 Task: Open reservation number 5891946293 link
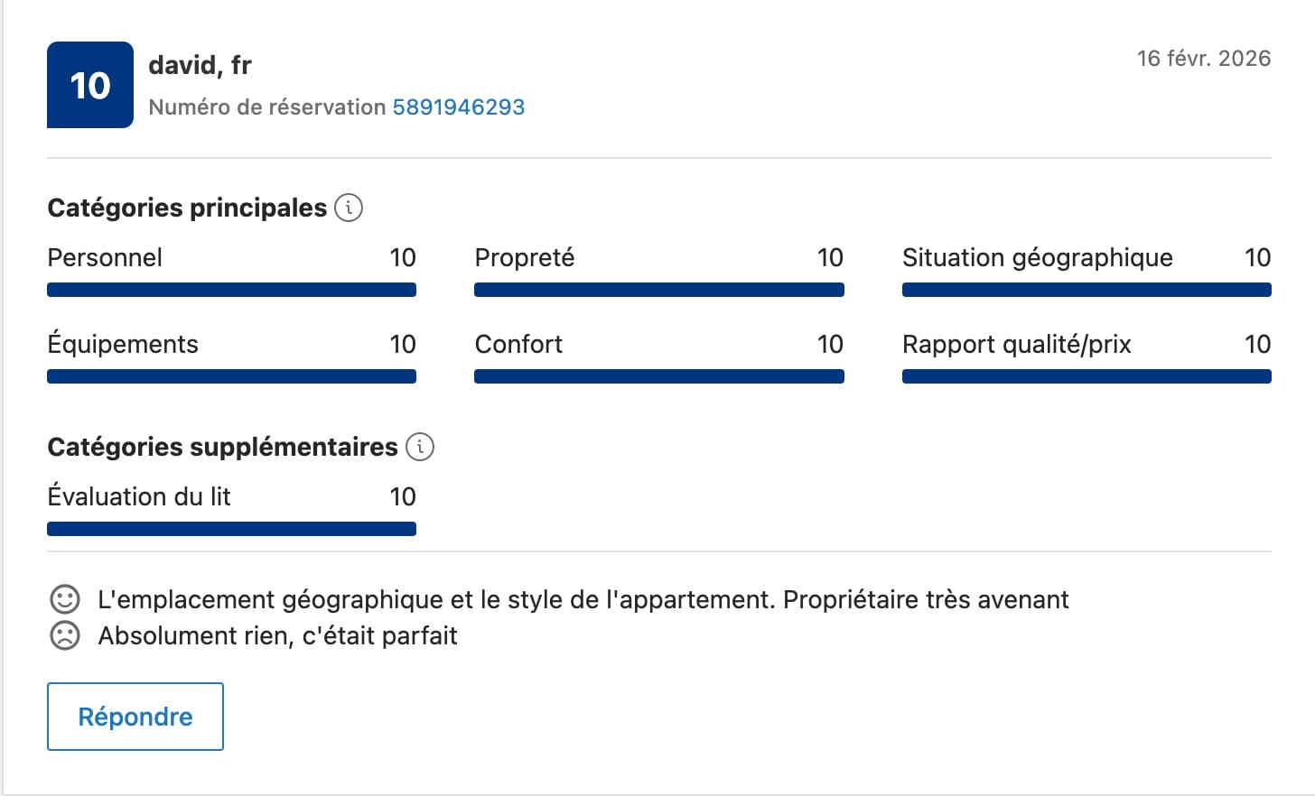[x=458, y=106]
